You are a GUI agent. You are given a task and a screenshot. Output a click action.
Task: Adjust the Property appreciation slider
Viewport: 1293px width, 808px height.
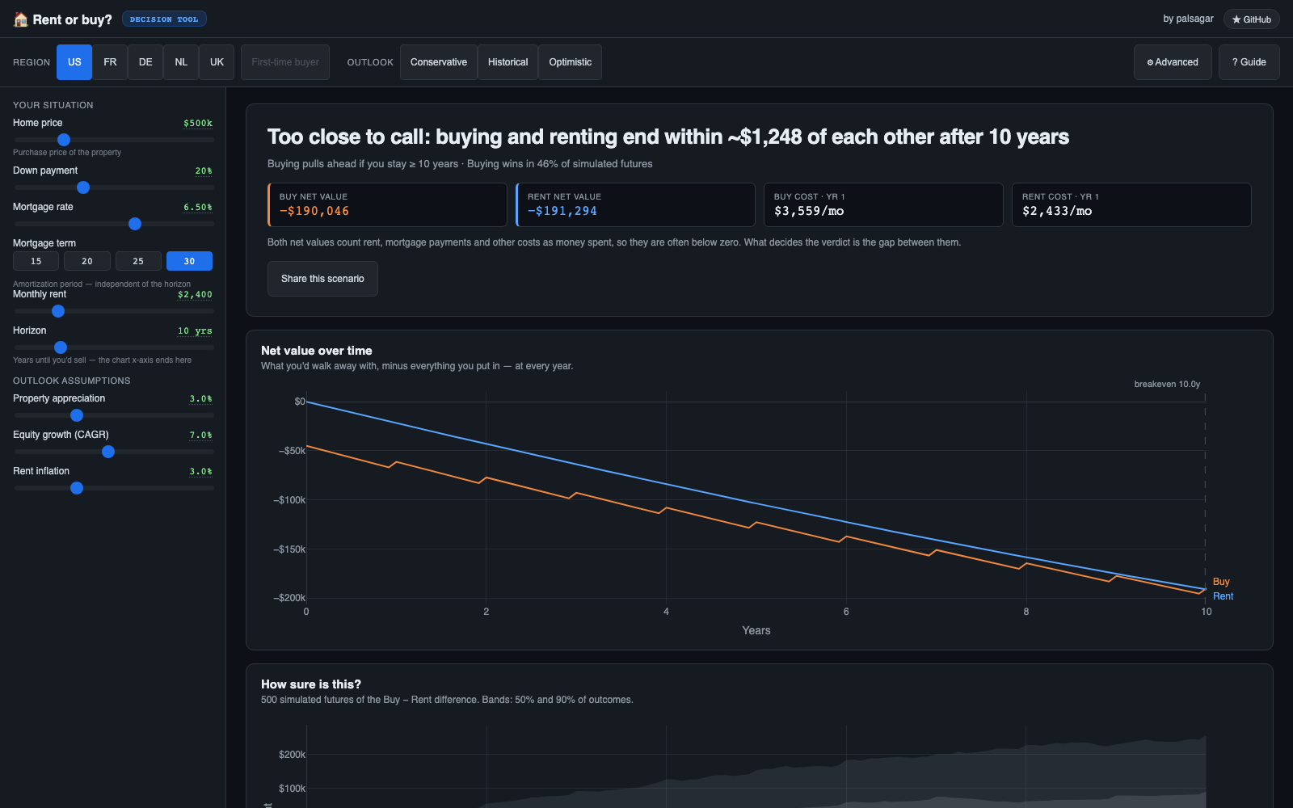click(114, 415)
